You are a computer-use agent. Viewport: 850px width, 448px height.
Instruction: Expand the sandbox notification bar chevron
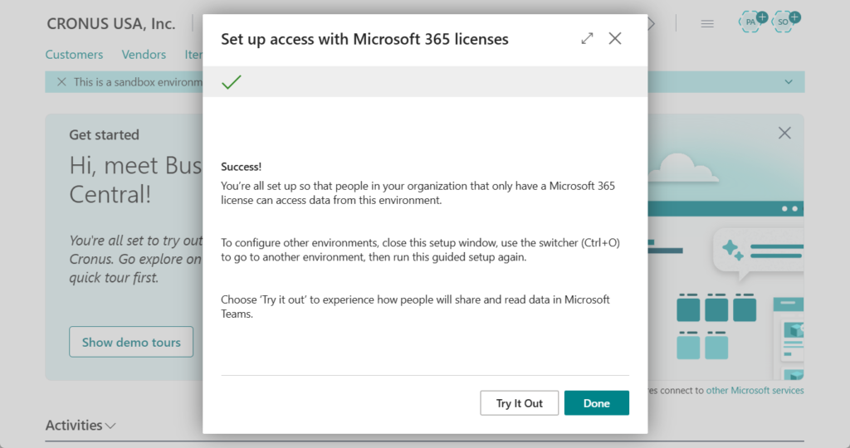pyautogui.click(x=788, y=82)
